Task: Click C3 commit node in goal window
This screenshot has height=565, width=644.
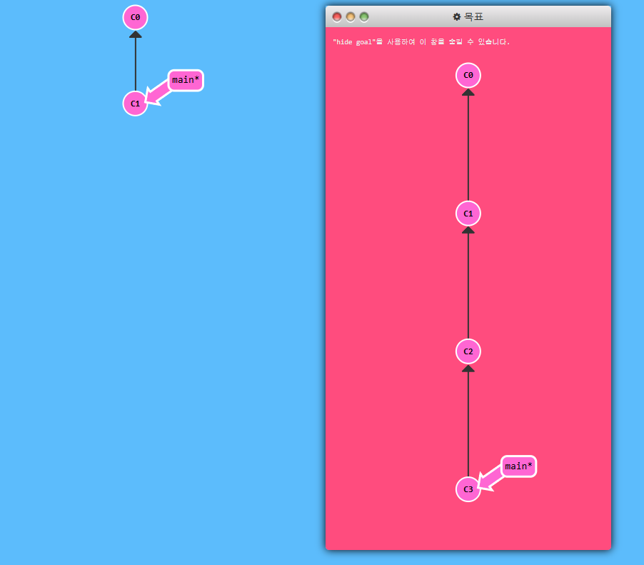Action: [468, 489]
